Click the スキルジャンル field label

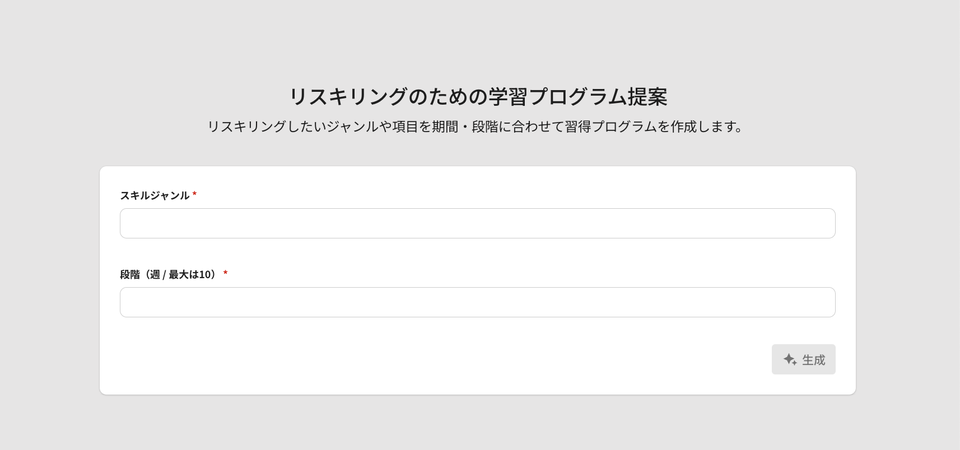pyautogui.click(x=155, y=195)
